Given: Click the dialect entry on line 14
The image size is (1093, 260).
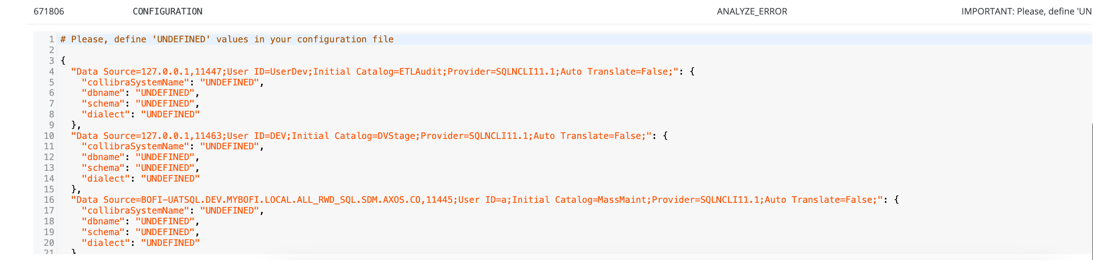Looking at the screenshot, I should (106, 179).
